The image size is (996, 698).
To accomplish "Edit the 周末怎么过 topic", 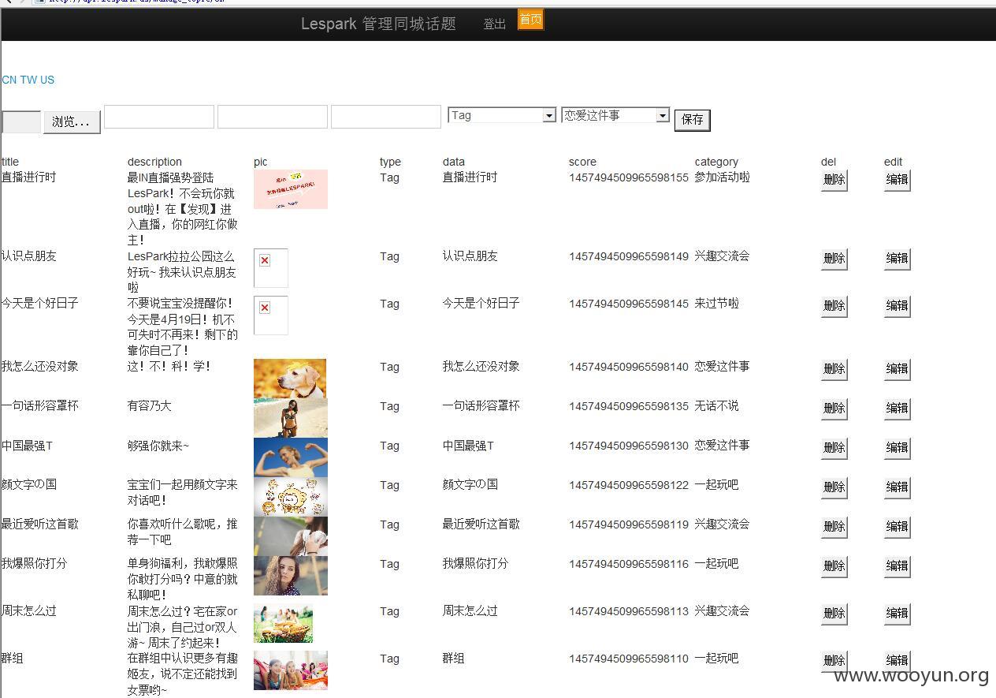I will tap(897, 614).
